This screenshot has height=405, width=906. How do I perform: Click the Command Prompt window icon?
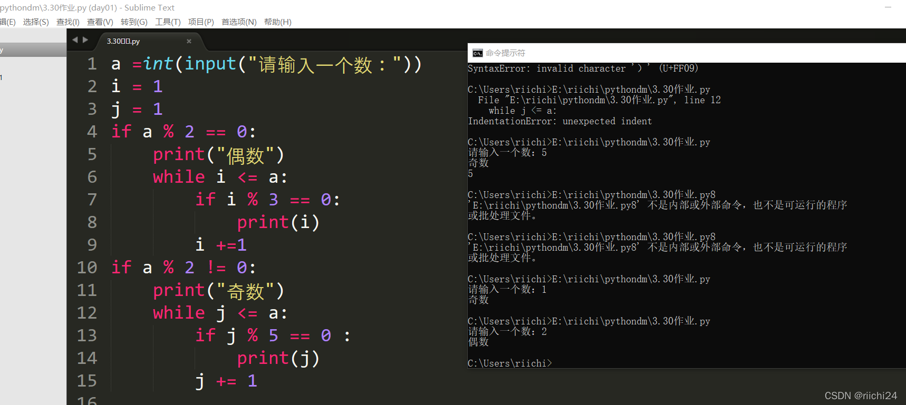point(477,53)
